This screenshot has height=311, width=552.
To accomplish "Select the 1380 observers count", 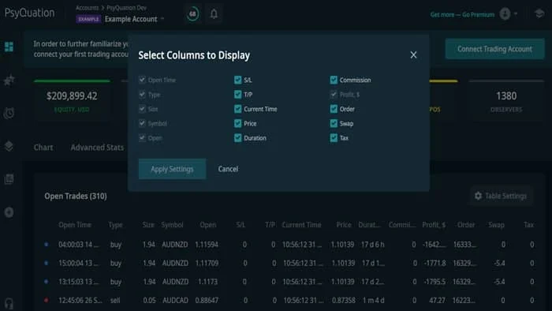I will [x=506, y=96].
